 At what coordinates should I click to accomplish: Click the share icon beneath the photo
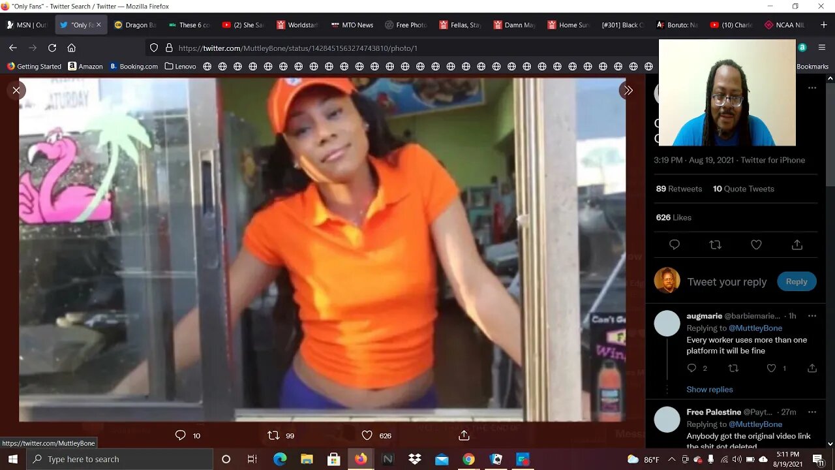pyautogui.click(x=464, y=435)
